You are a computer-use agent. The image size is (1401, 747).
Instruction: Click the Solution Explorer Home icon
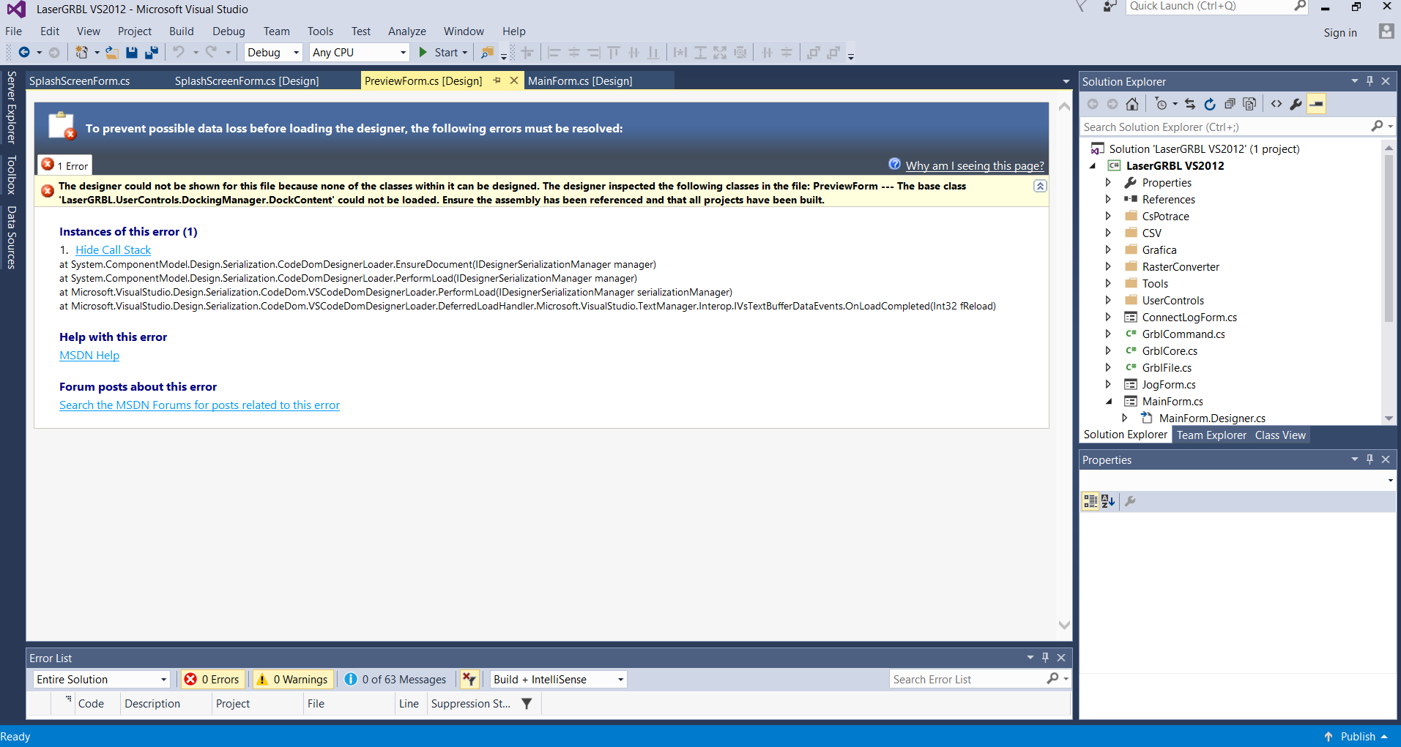click(1132, 104)
